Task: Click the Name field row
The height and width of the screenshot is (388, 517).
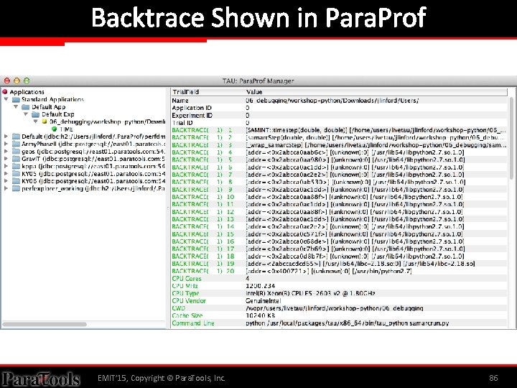Action: 339,101
